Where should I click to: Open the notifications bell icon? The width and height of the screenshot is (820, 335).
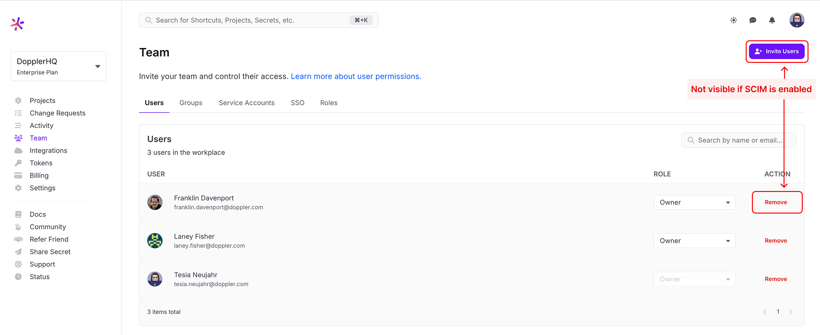(772, 20)
